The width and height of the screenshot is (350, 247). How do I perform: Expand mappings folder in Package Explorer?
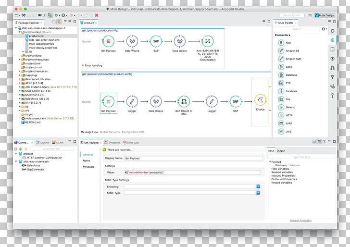(x=20, y=75)
